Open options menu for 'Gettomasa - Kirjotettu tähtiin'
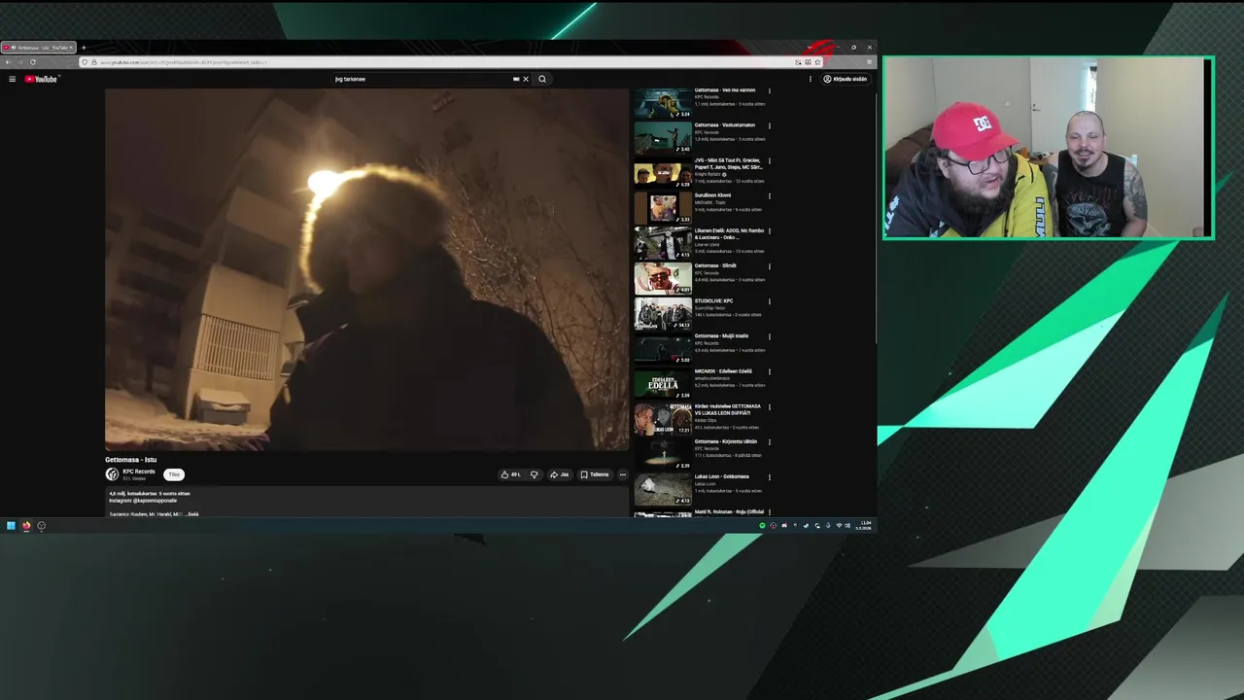Image resolution: width=1244 pixels, height=700 pixels. pos(770,441)
